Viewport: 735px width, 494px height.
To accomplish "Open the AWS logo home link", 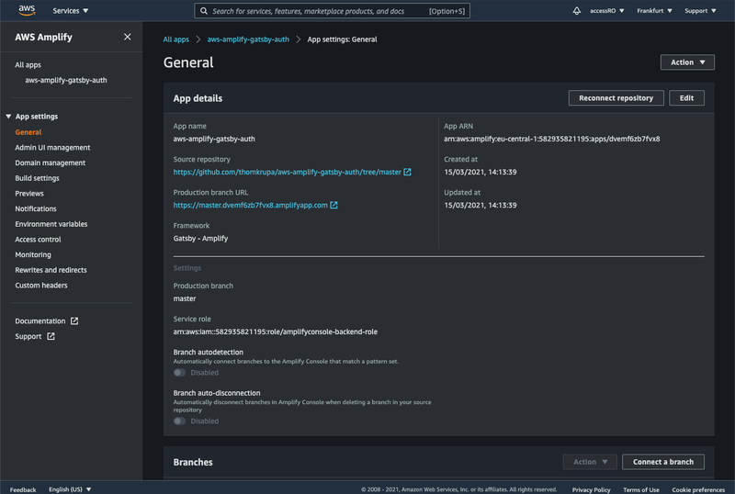I will click(x=27, y=10).
